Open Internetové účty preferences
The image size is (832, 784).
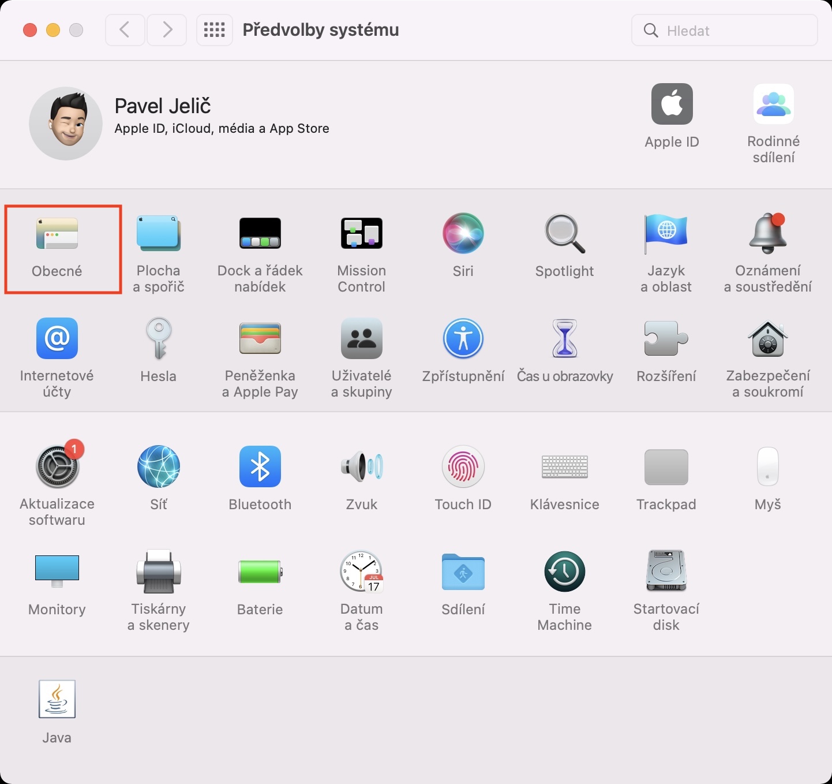coord(57,338)
